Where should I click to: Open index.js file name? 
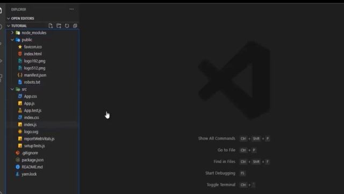click(x=30, y=124)
